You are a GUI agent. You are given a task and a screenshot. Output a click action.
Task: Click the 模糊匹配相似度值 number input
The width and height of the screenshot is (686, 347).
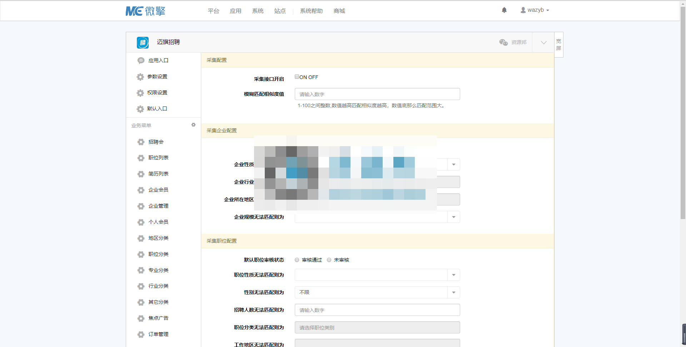(377, 94)
